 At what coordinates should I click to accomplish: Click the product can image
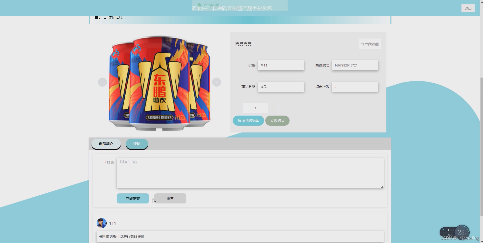[x=160, y=83]
